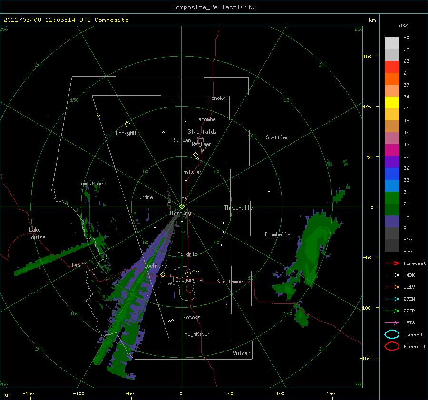The image size is (428, 400).
Task: Select the Lacombe label on map
Action: point(205,119)
